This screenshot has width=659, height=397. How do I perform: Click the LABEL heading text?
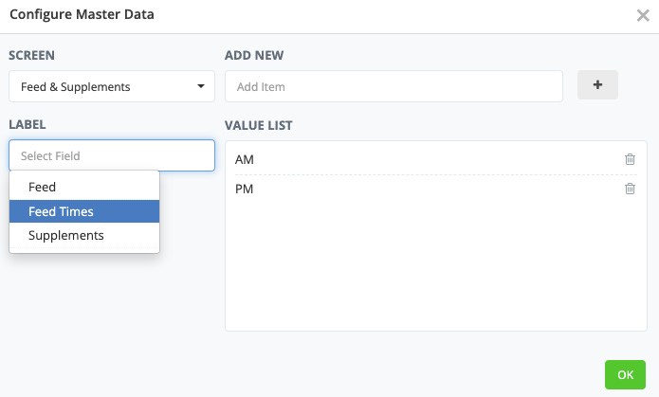(27, 124)
